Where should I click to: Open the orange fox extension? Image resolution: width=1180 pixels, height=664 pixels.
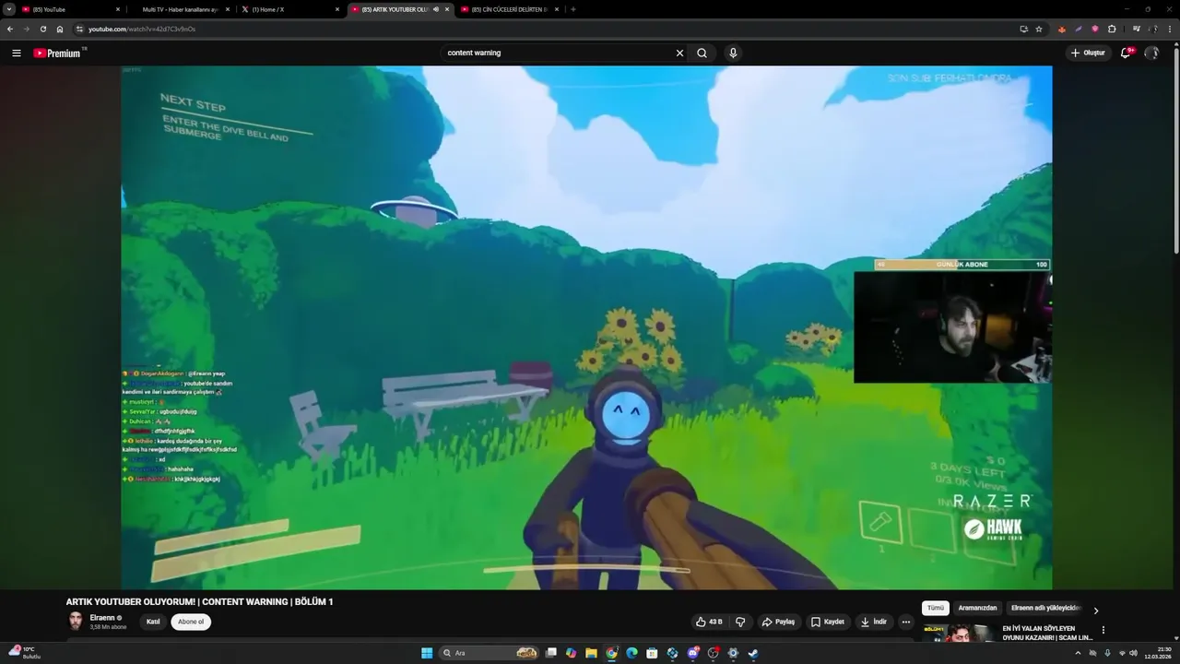coord(1062,29)
